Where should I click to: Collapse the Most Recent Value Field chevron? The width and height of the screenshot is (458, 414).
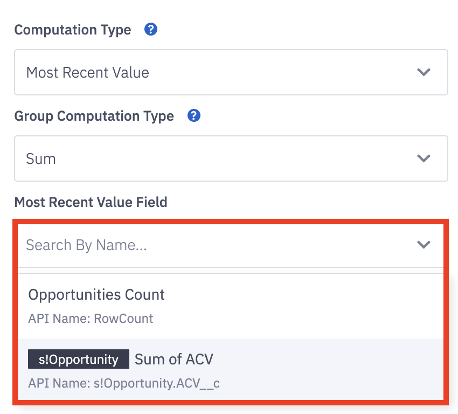[424, 245]
